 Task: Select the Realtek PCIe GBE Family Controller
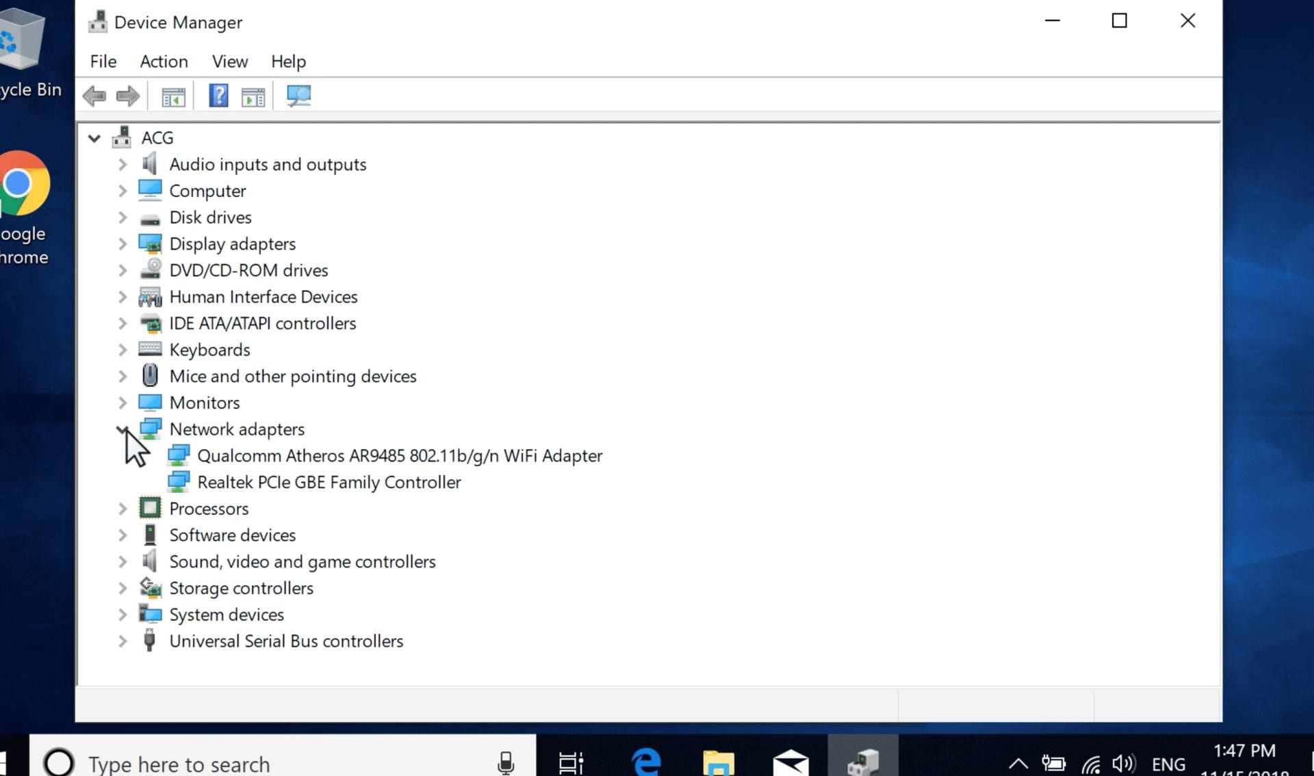(x=329, y=481)
